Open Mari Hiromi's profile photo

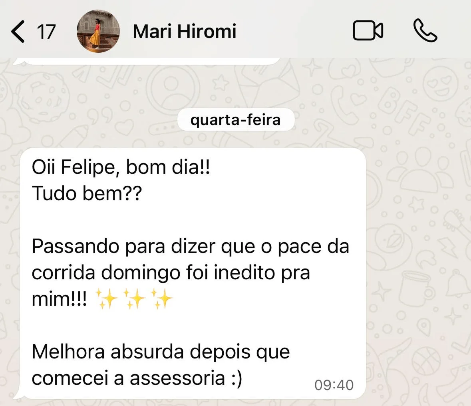(98, 31)
